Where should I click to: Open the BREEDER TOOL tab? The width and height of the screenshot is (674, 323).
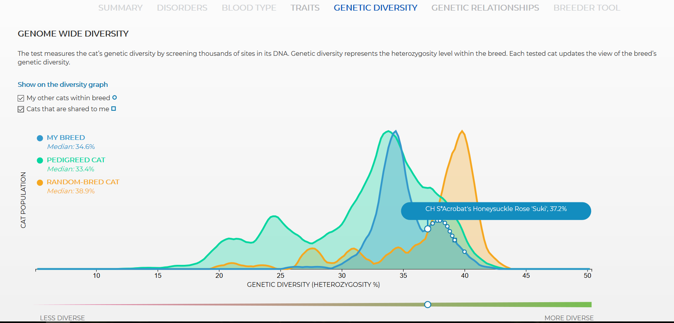click(x=587, y=8)
